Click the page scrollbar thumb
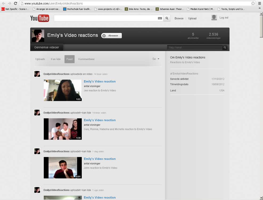Image resolution: width=263 pixels, height=200 pixels. coord(261,26)
